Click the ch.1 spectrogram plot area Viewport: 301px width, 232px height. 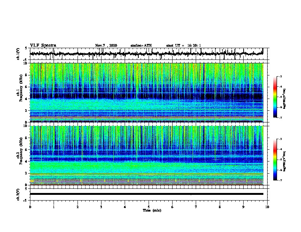pyautogui.click(x=147, y=92)
